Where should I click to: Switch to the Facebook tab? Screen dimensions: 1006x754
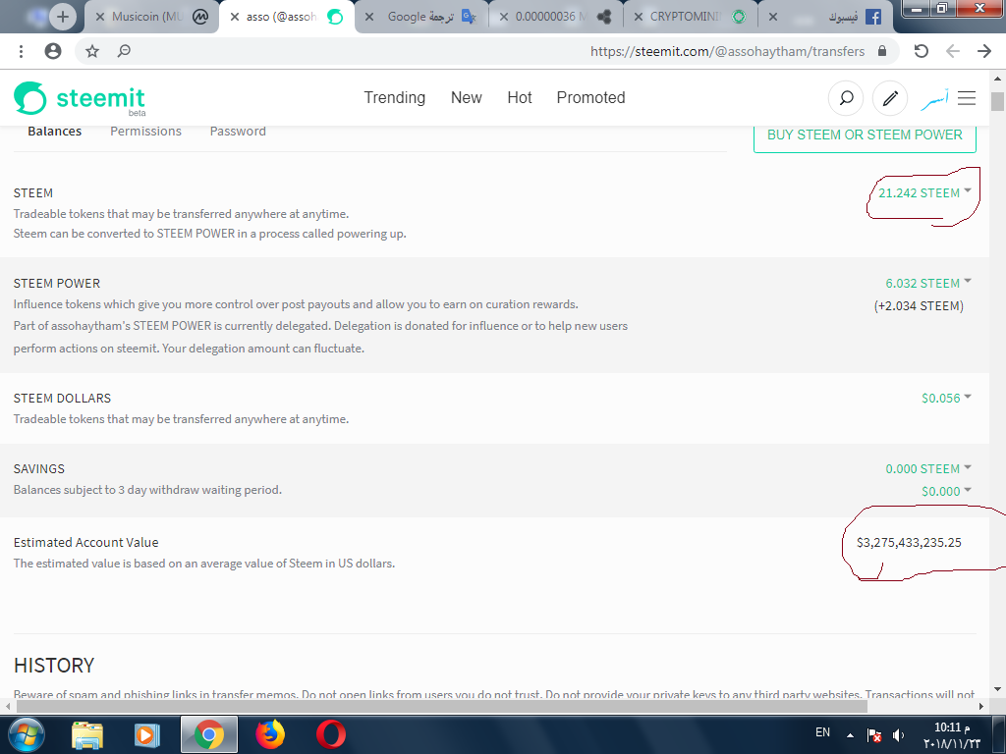pos(827,17)
